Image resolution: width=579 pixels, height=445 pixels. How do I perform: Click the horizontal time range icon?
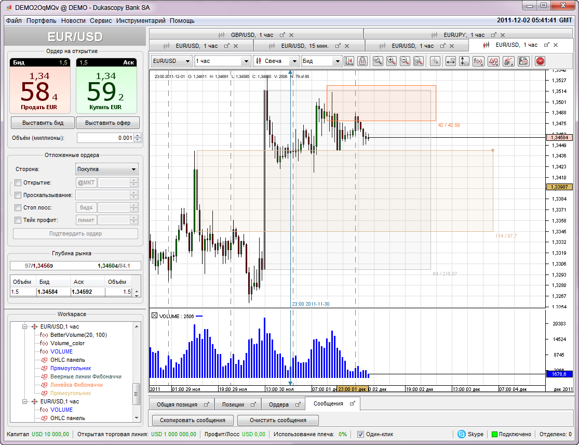click(x=451, y=61)
